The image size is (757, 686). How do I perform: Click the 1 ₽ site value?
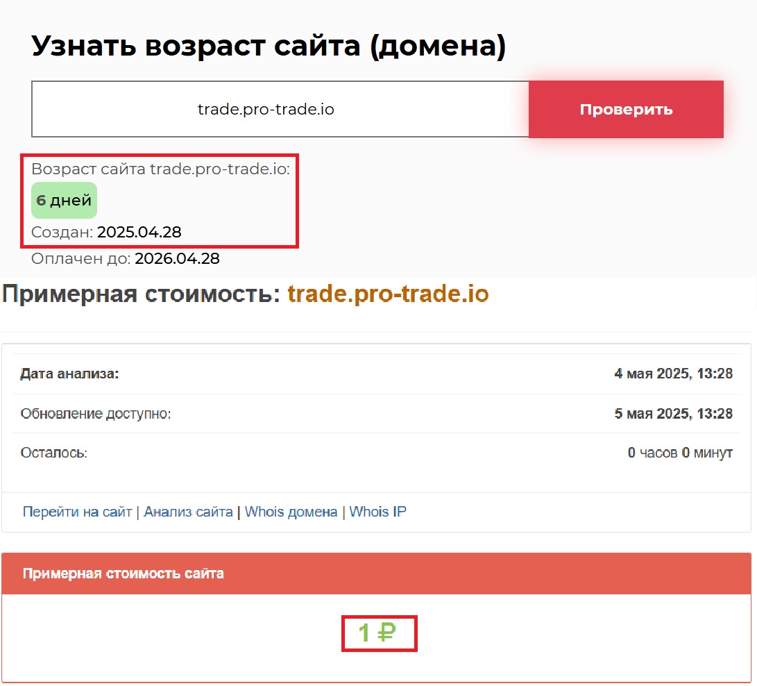(377, 633)
